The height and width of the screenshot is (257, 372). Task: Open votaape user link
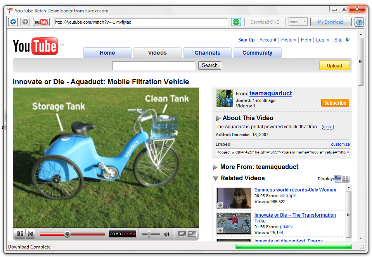point(288,196)
